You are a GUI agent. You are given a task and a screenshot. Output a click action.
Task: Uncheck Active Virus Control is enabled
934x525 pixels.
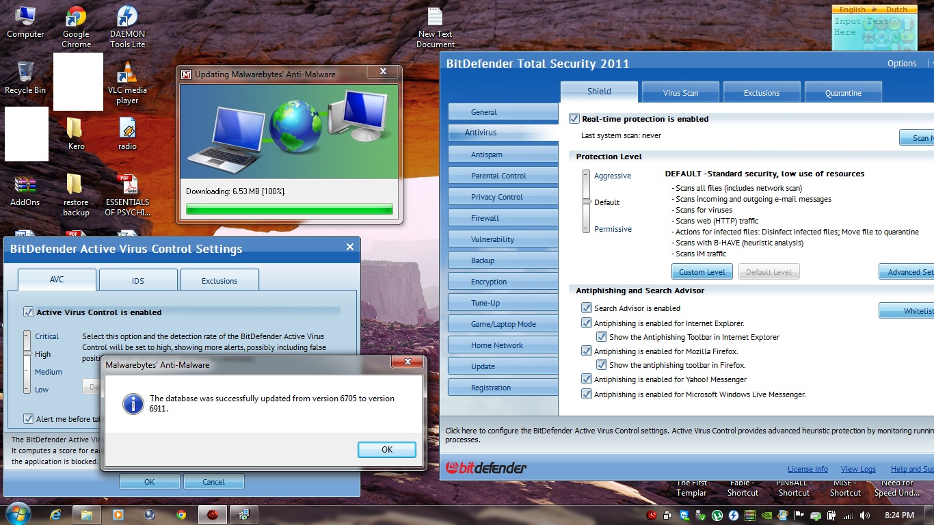pos(29,312)
